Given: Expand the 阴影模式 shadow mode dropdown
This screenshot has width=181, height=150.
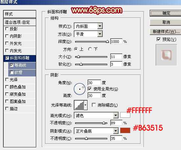Looking at the screenshot, I should [x=116, y=131].
